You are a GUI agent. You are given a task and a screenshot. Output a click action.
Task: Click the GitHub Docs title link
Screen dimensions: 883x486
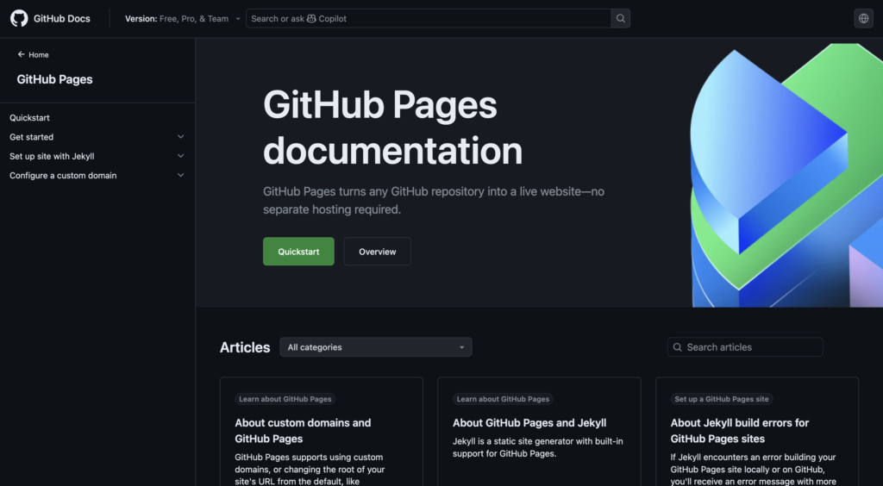click(x=62, y=19)
